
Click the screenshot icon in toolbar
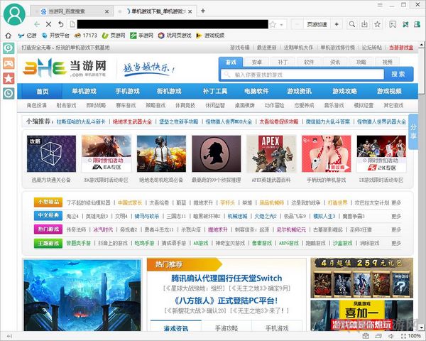tap(393, 24)
